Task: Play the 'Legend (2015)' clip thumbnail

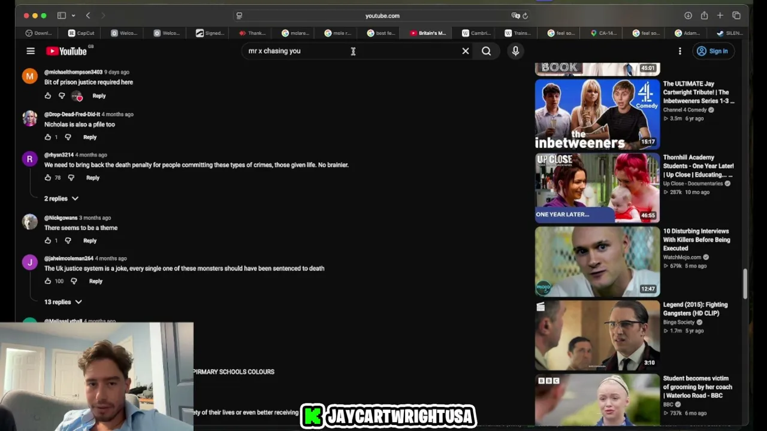Action: point(597,335)
